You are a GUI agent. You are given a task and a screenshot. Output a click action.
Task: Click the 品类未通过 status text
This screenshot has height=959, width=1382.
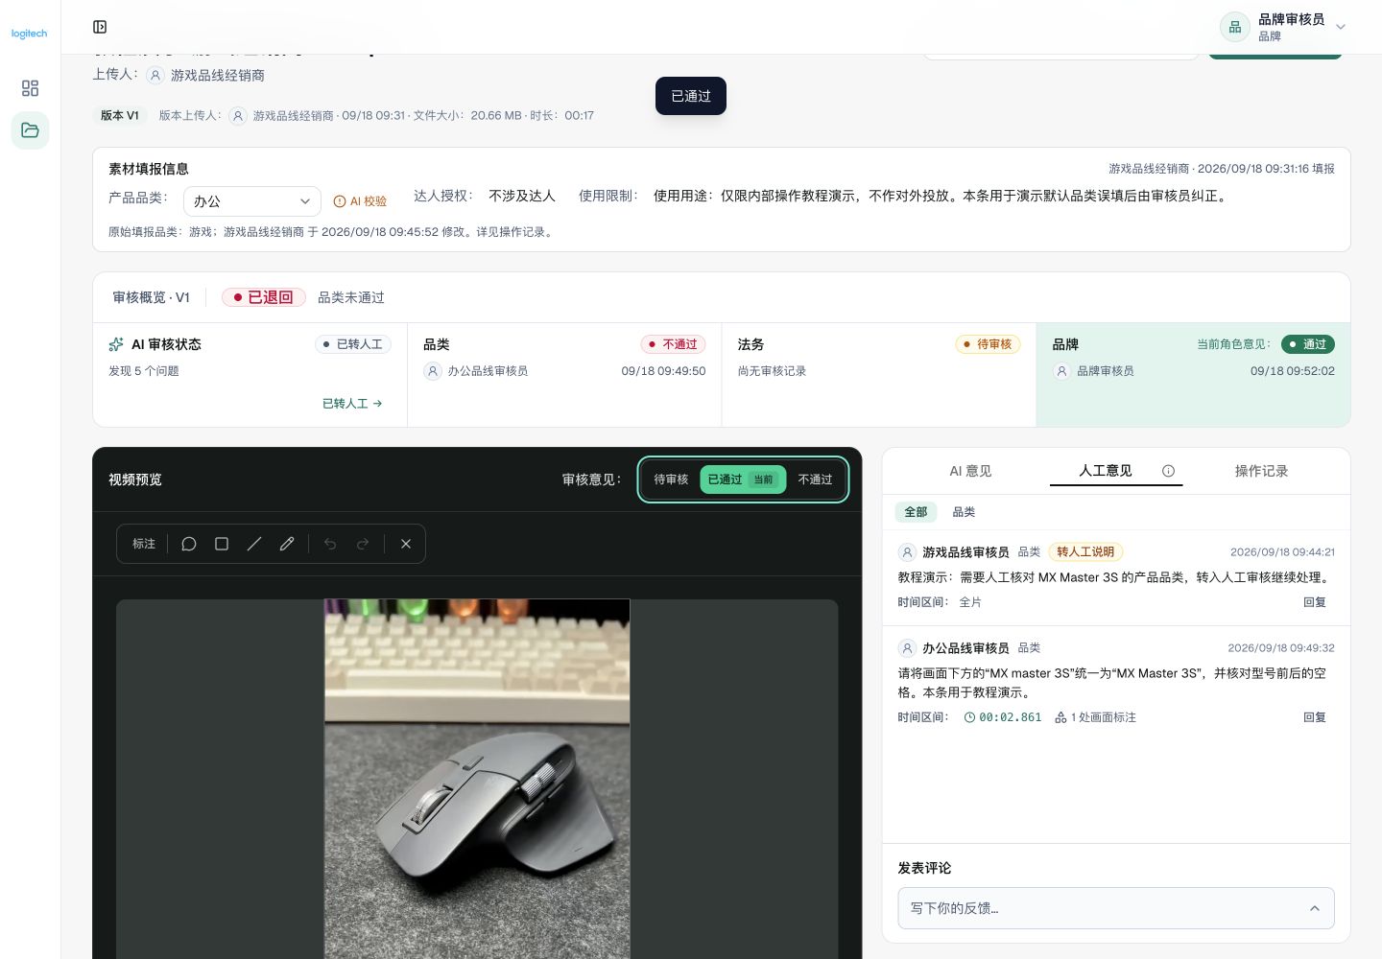351,297
